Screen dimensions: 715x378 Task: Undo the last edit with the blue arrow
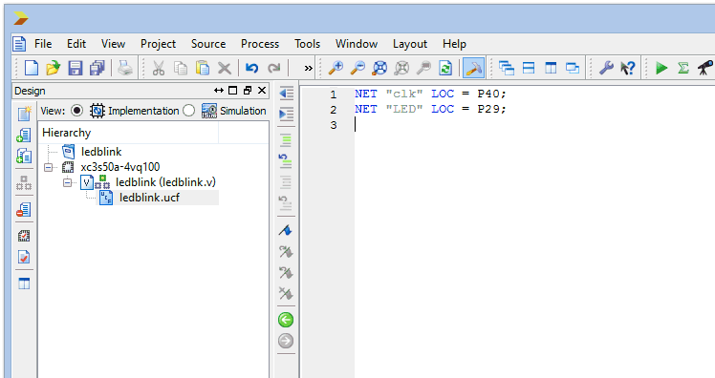pyautogui.click(x=251, y=68)
